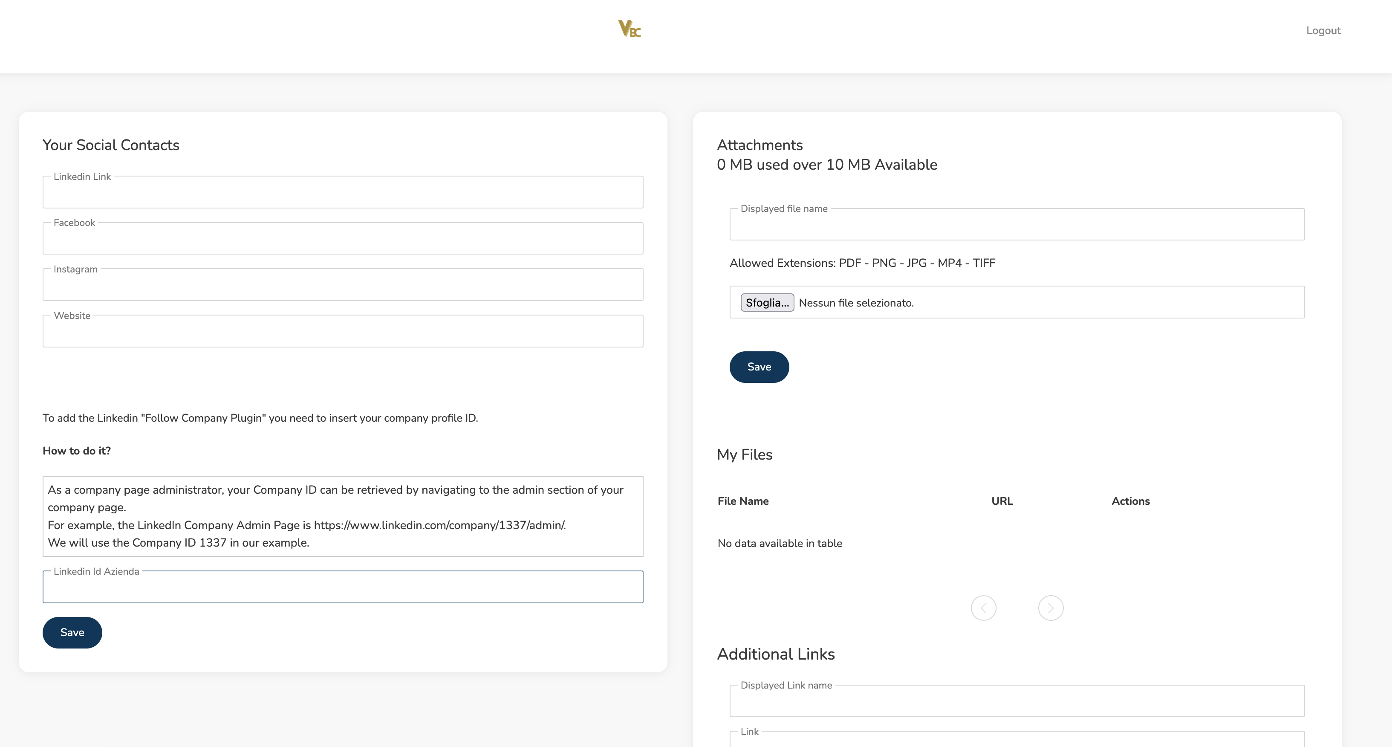Viewport: 1392px width, 747px height.
Task: Select the Instagram text field
Action: point(343,285)
